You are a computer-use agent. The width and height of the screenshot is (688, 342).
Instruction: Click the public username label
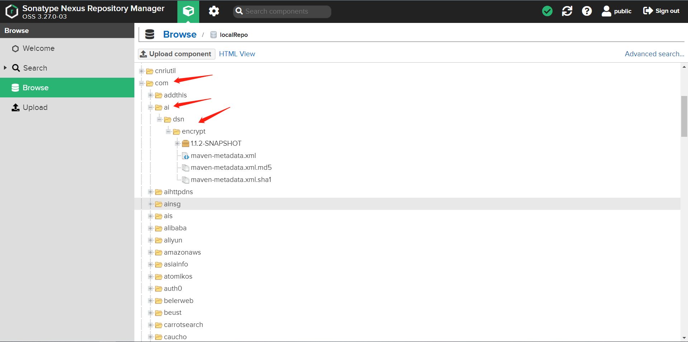pos(623,11)
